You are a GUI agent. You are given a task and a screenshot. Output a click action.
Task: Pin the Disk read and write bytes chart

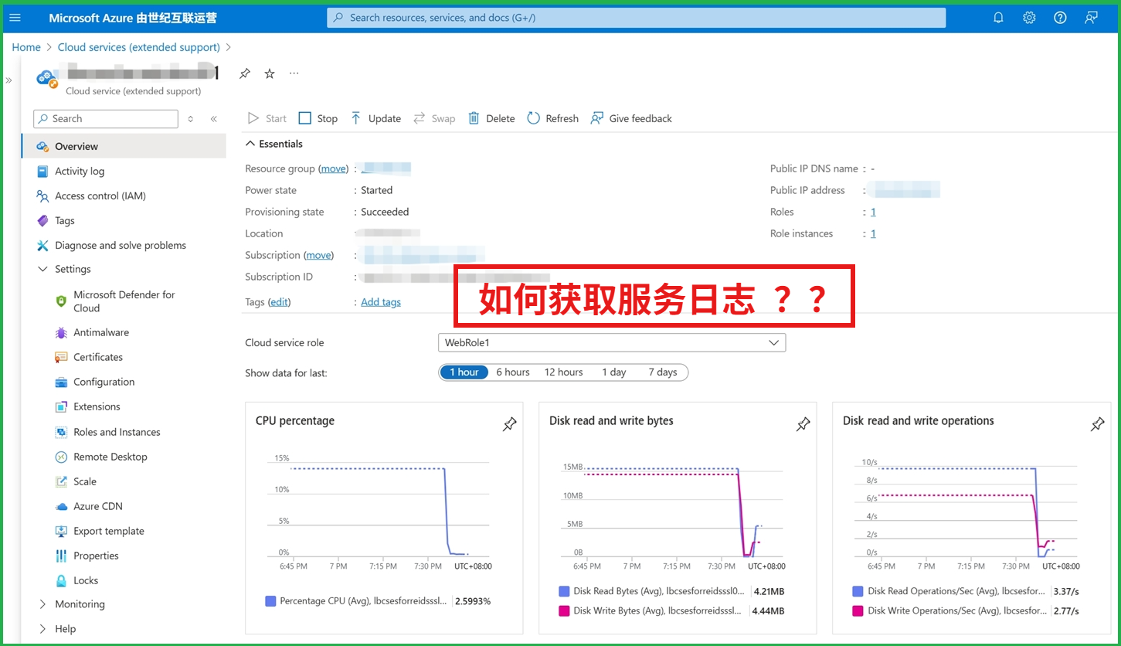tap(803, 424)
